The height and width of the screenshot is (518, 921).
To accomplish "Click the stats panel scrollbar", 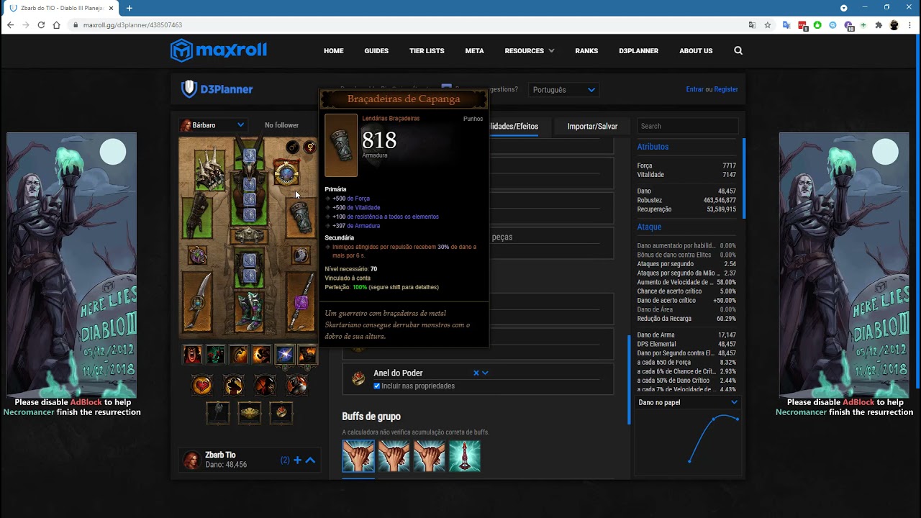I will coord(743,178).
